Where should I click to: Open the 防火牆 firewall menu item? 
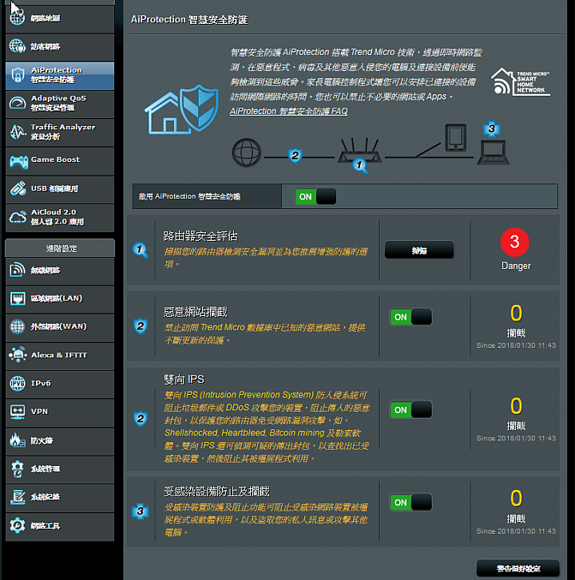point(60,440)
